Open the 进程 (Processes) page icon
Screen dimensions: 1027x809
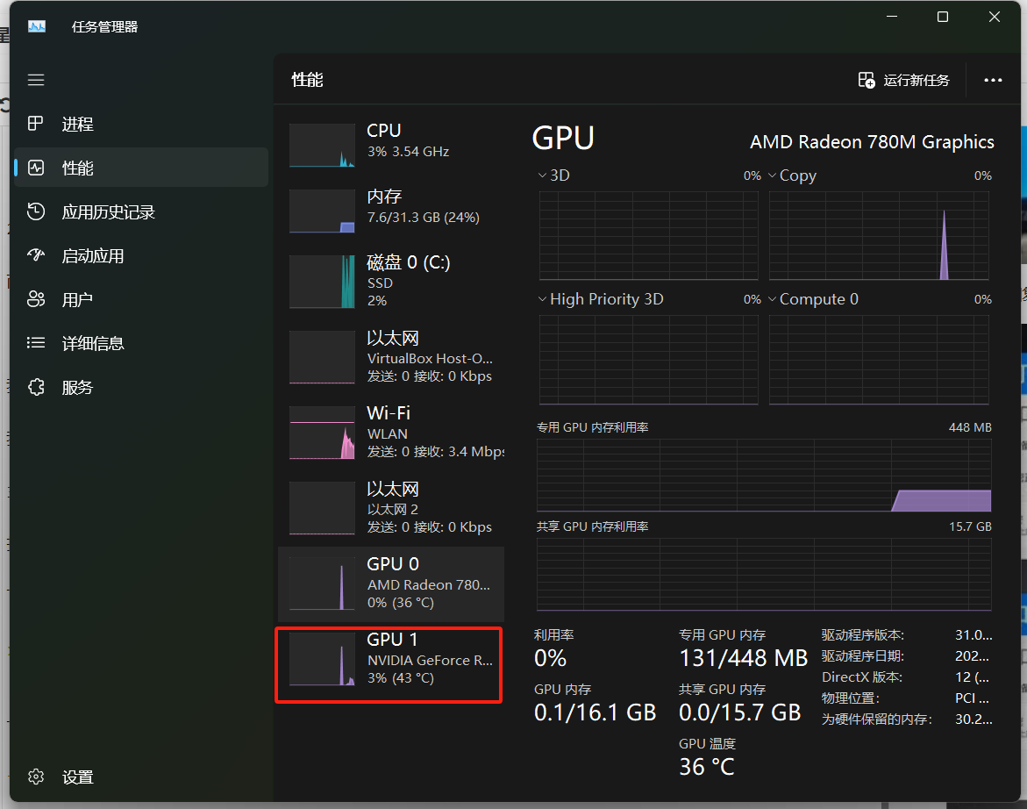pos(36,124)
